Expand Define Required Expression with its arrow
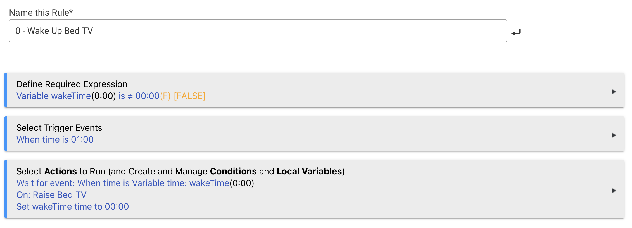632x228 pixels. pos(614,92)
